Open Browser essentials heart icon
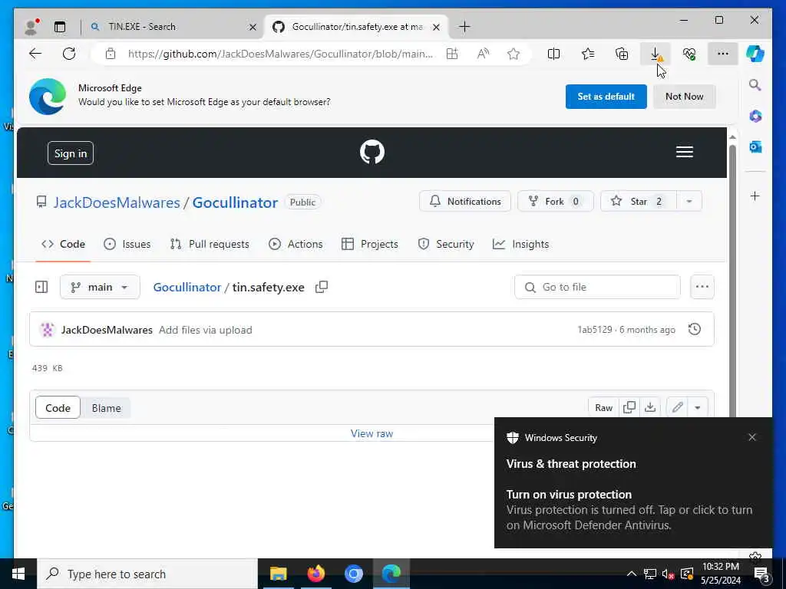 point(689,54)
